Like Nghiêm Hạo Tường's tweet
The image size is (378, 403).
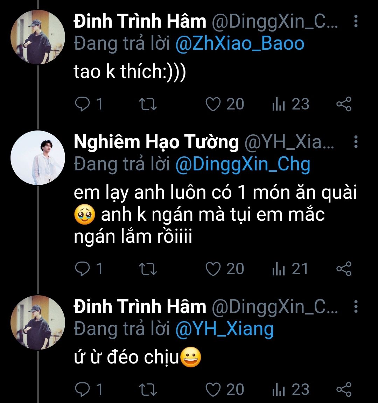213,269
